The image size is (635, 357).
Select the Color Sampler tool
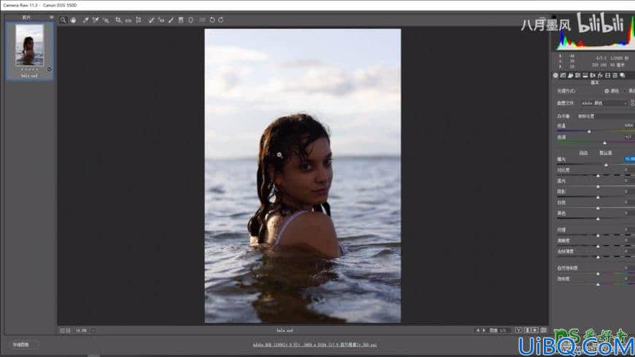[96, 20]
